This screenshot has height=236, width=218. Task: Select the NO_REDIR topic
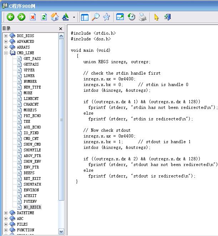click(x=32, y=207)
